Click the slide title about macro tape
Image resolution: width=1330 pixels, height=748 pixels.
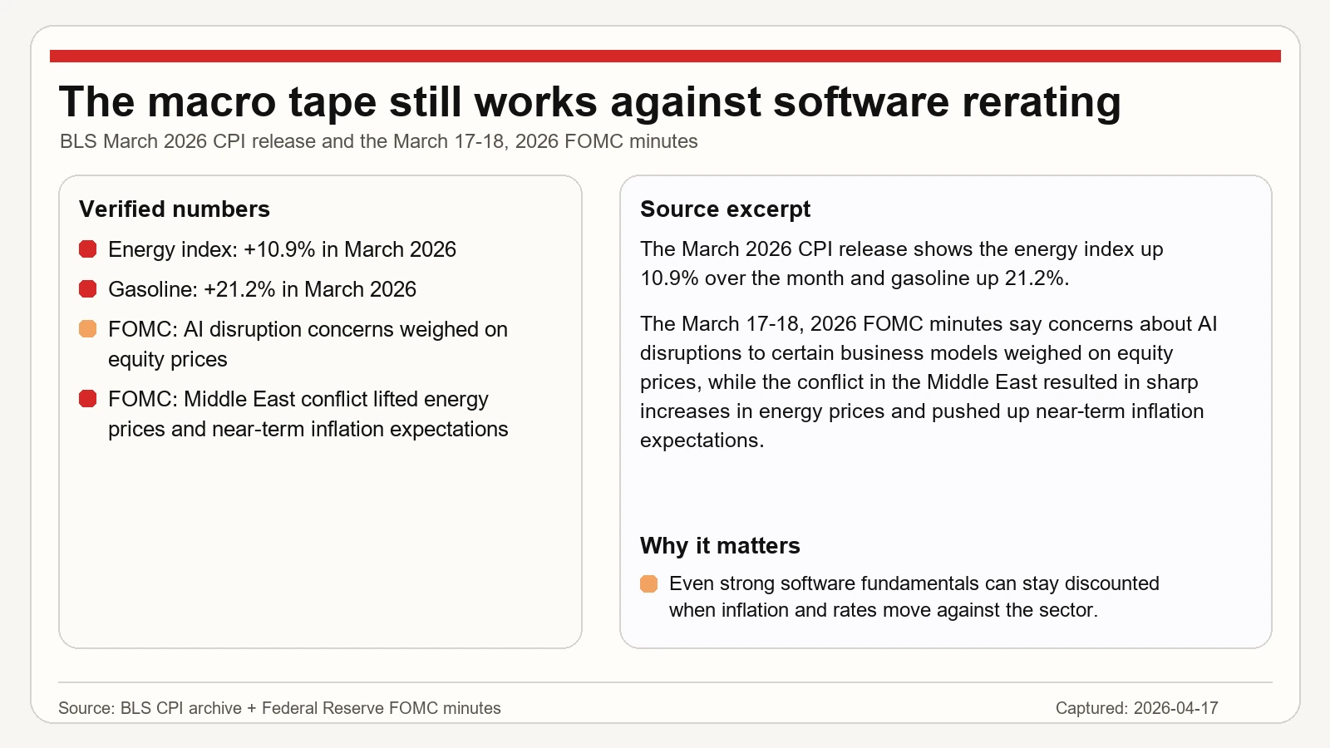pos(589,102)
